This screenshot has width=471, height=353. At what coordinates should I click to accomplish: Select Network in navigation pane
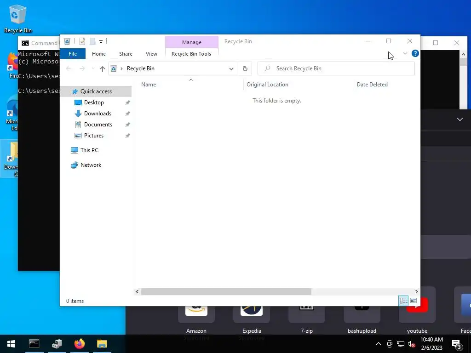(91, 165)
